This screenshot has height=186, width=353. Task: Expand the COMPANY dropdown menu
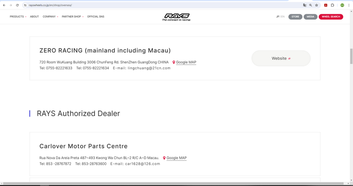[50, 17]
